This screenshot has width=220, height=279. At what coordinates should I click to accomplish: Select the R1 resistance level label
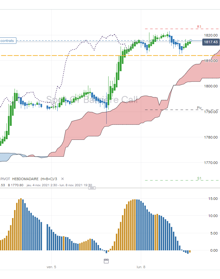point(199,27)
